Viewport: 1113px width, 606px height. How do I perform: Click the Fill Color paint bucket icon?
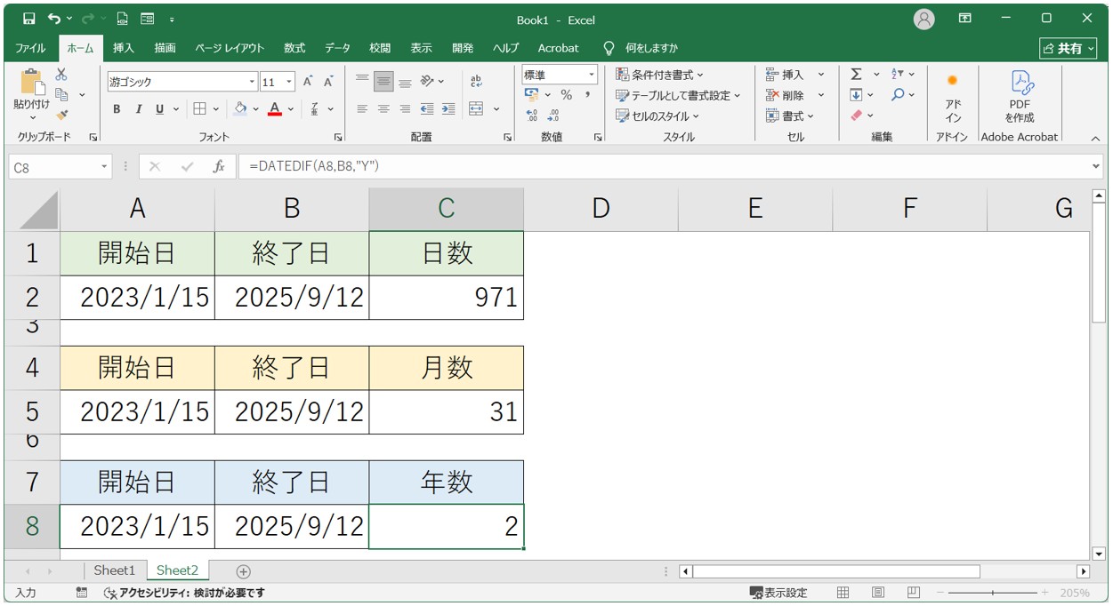(239, 108)
